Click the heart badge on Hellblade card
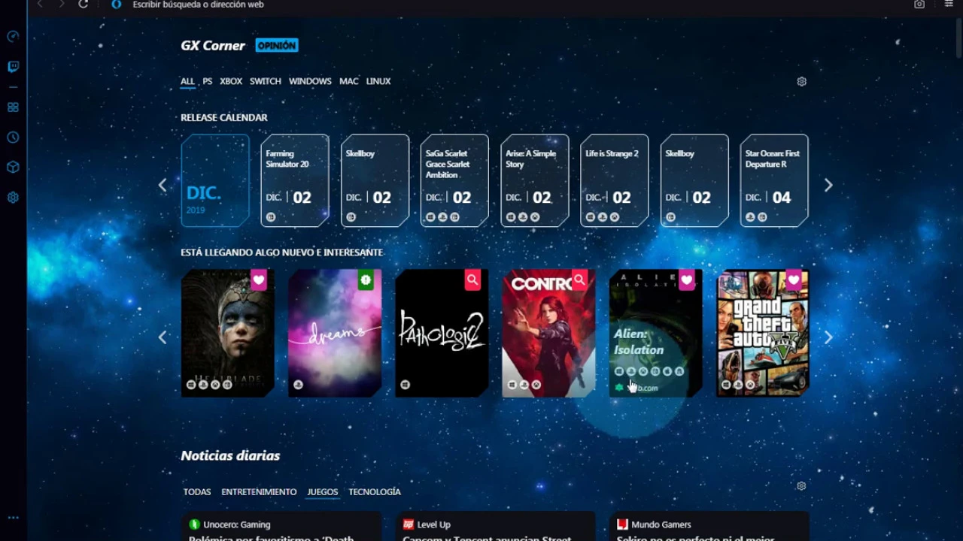This screenshot has width=963, height=541. pyautogui.click(x=259, y=280)
